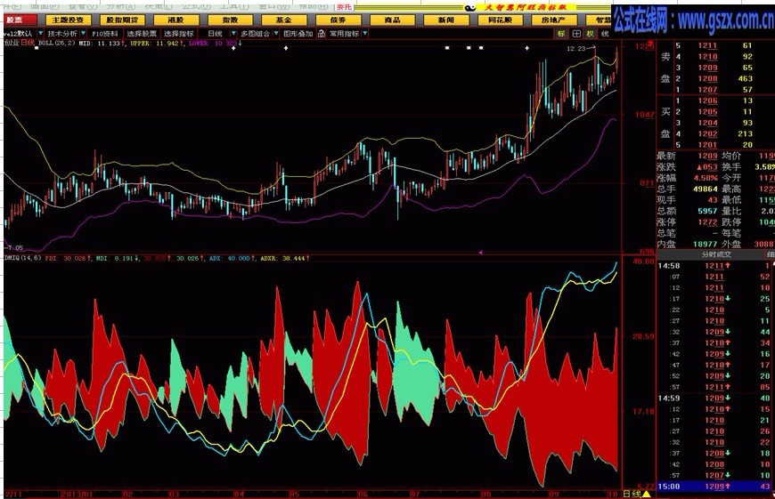This screenshot has width=775, height=499.
Task: Click 常用指标 in the toolbar
Action: click(344, 34)
